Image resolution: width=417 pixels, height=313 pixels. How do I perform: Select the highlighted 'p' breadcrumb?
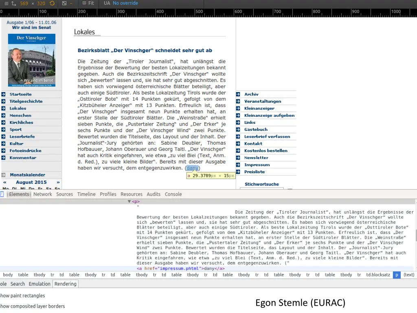[x=397, y=275]
